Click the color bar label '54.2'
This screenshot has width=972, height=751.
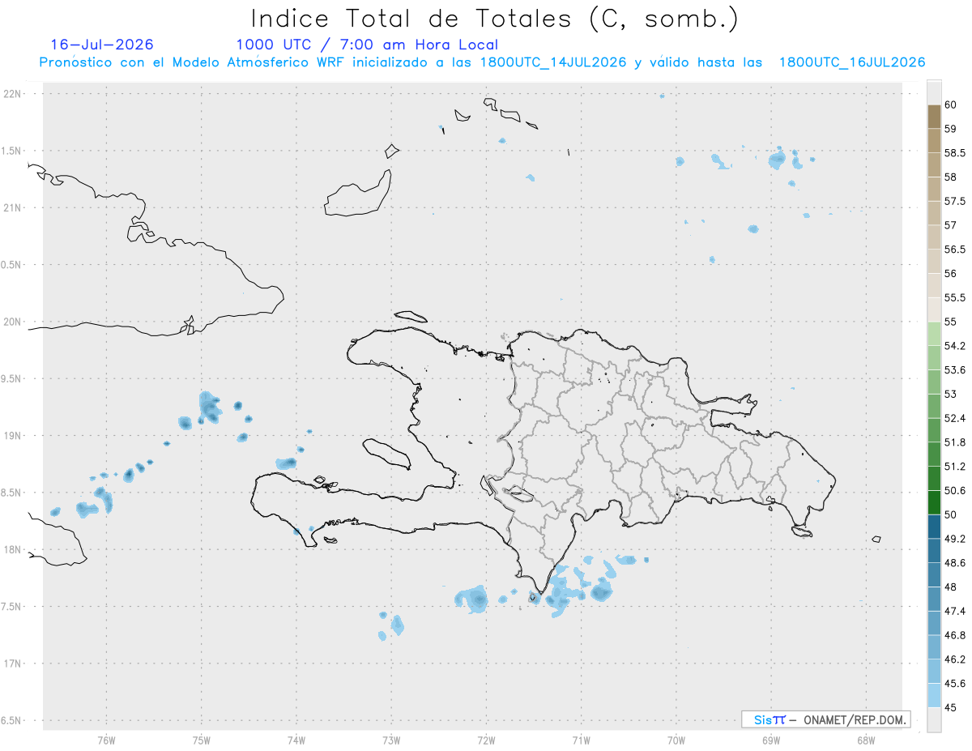coord(955,346)
